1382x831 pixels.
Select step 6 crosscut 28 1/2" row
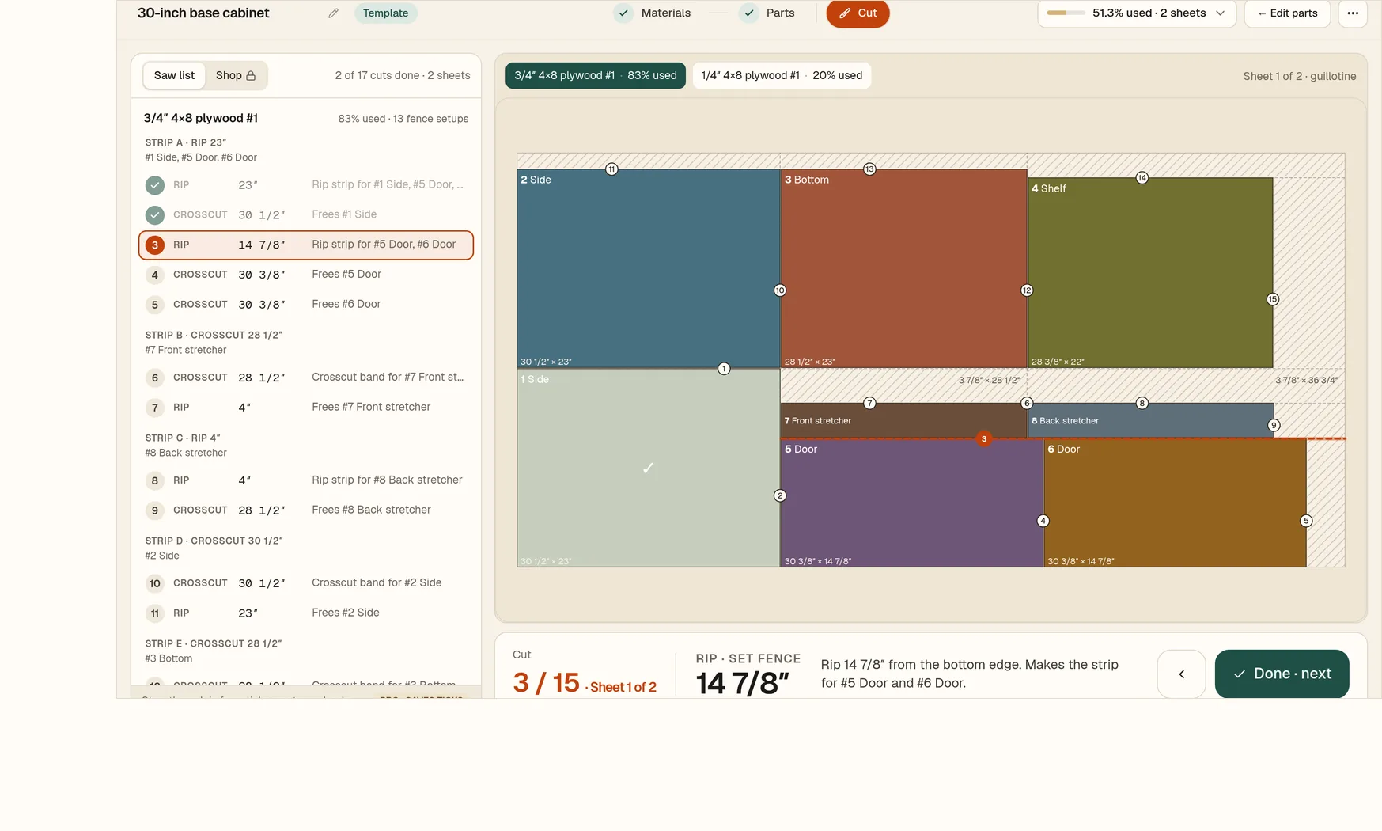pos(306,378)
